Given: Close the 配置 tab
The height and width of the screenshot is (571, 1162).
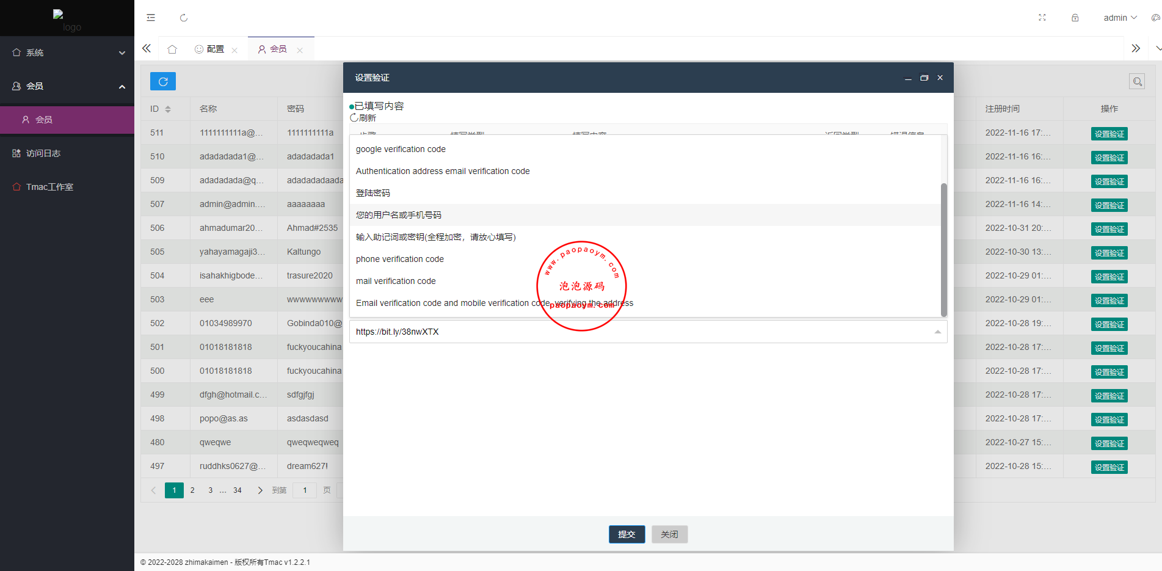Looking at the screenshot, I should (234, 50).
